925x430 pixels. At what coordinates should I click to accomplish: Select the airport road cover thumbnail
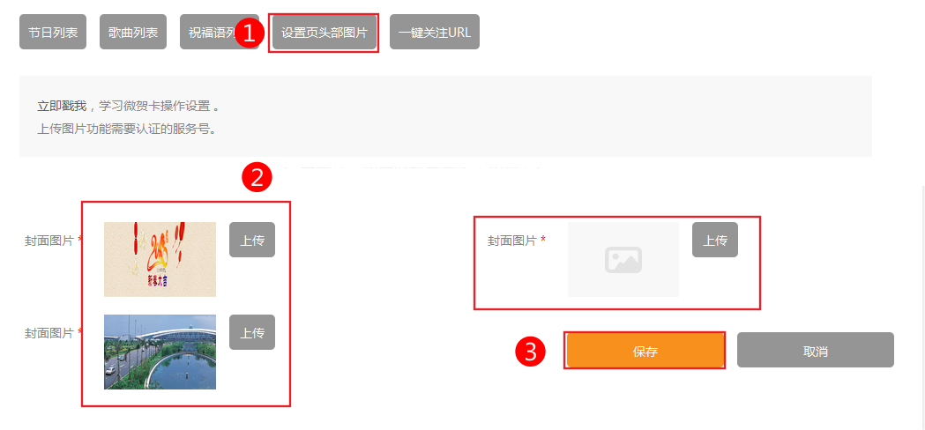click(x=160, y=352)
